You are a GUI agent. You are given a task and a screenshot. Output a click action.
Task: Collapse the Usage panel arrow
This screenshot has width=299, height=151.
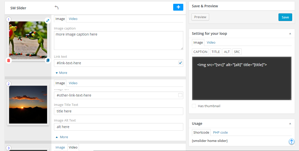290,124
